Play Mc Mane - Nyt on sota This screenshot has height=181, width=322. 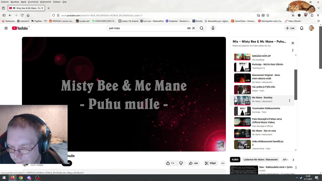pyautogui.click(x=262, y=133)
